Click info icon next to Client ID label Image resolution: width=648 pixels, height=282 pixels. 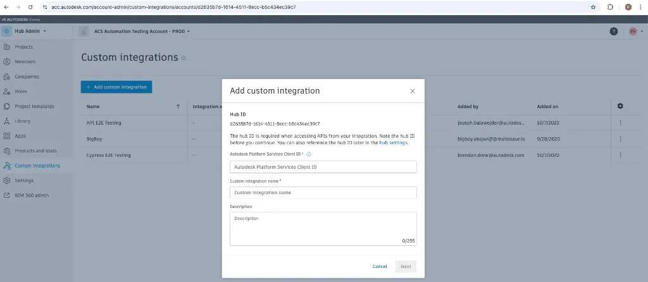coord(309,154)
